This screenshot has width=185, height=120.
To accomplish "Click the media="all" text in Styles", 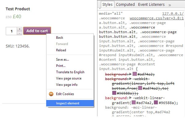I will coord(111,14).
